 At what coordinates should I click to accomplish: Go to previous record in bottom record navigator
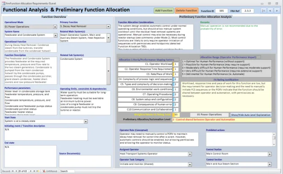pos(16,171)
